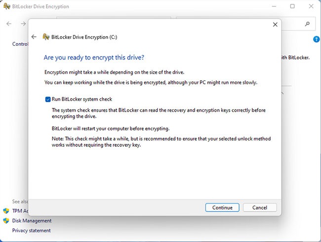The image size is (321, 242).
Task: Go back in the BitLocker wizard
Action: [x=34, y=37]
